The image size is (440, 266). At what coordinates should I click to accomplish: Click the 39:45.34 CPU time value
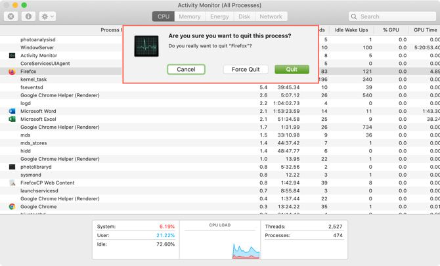[x=288, y=87]
